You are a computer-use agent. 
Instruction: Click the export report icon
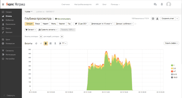[x=157, y=19]
